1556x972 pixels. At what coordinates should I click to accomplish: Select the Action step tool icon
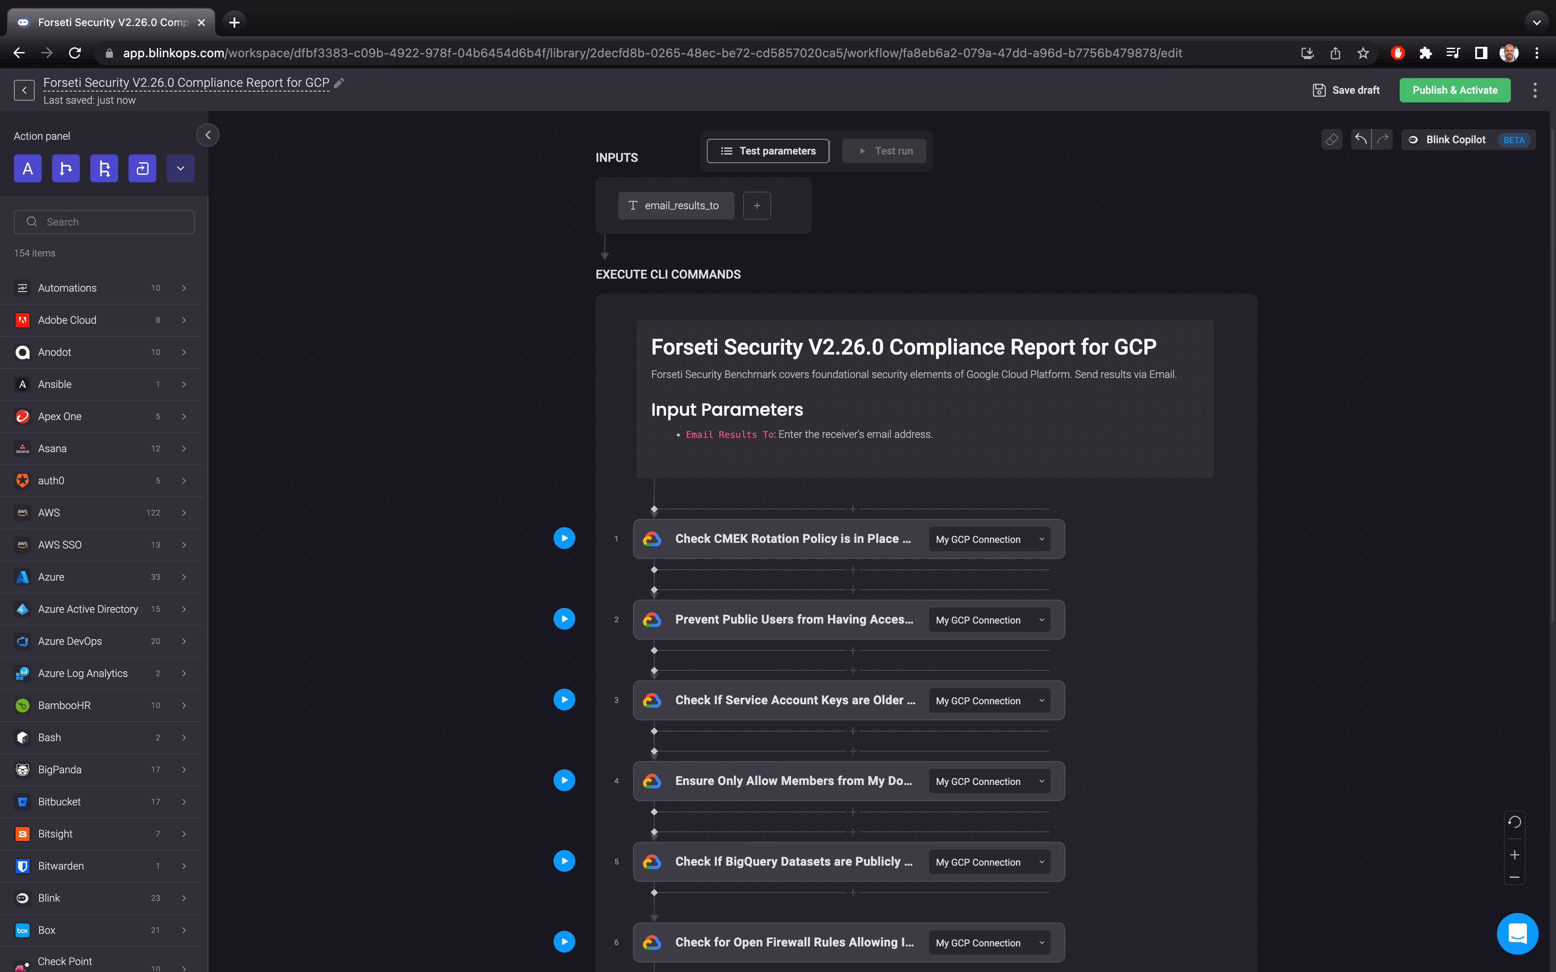28,168
